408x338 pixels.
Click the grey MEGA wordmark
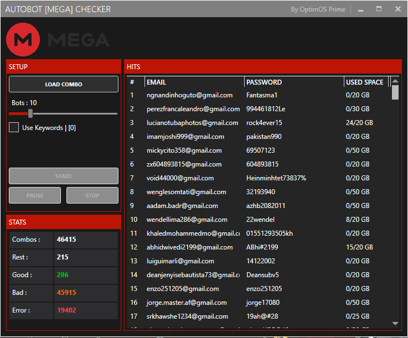click(x=79, y=40)
